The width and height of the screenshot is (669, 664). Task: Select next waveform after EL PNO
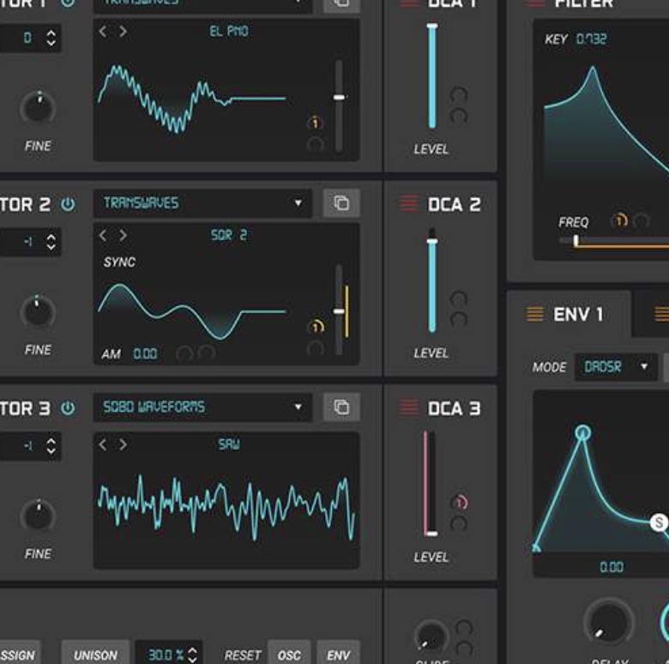tap(123, 31)
